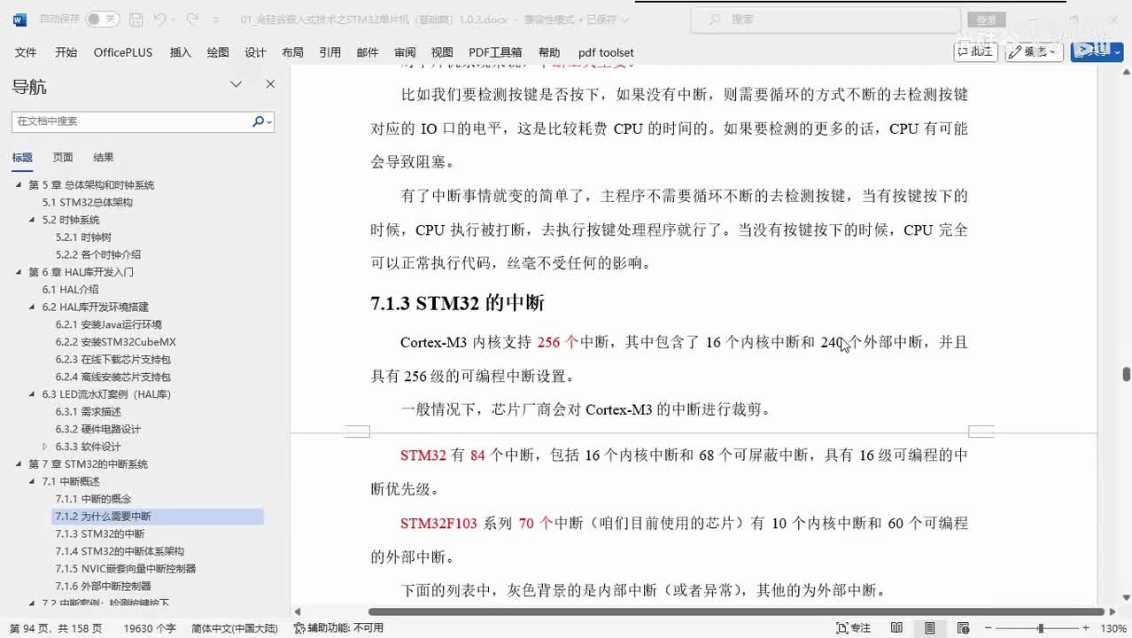The width and height of the screenshot is (1132, 638).
Task: Open the 审阅 ribbon tab
Action: (x=405, y=52)
